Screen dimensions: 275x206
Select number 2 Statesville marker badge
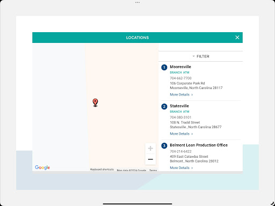tap(164, 107)
